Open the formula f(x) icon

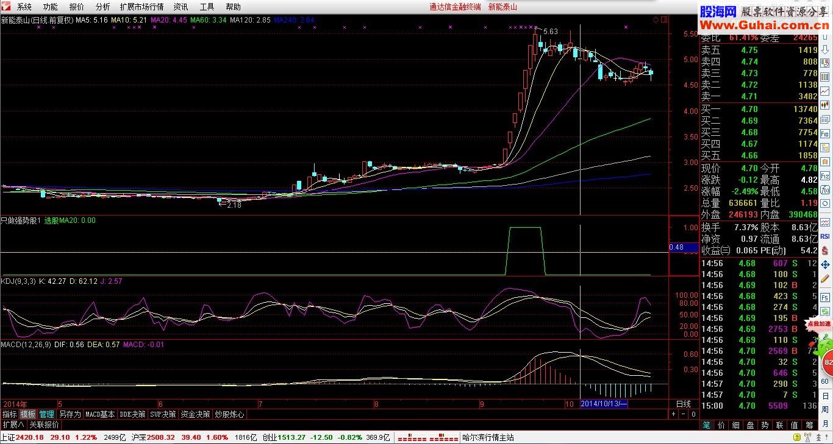pos(825,190)
